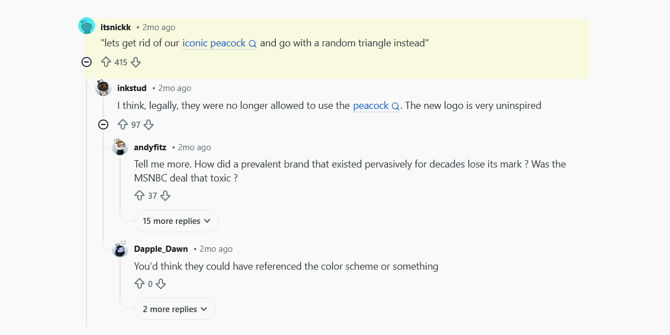Downvote Dapple_Dawn's comment
The image size is (670, 335).
tap(161, 284)
